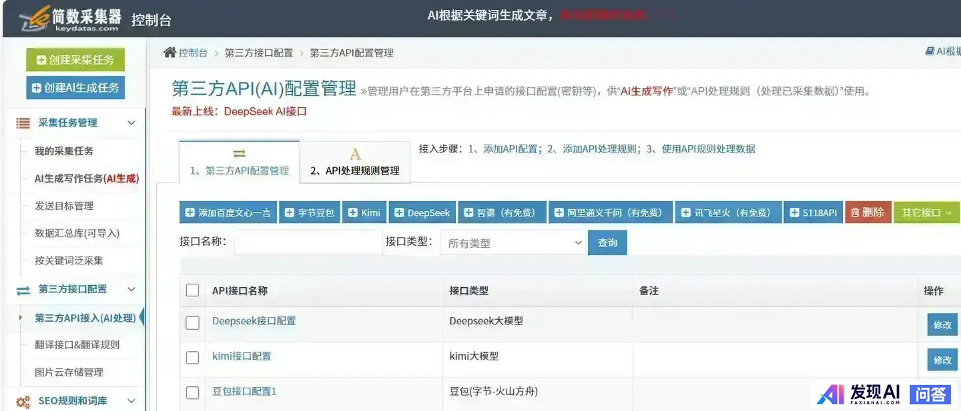Viewport: 961px width, 411px height.
Task: Check the Deepseek接口配置 row checkbox
Action: 192,323
